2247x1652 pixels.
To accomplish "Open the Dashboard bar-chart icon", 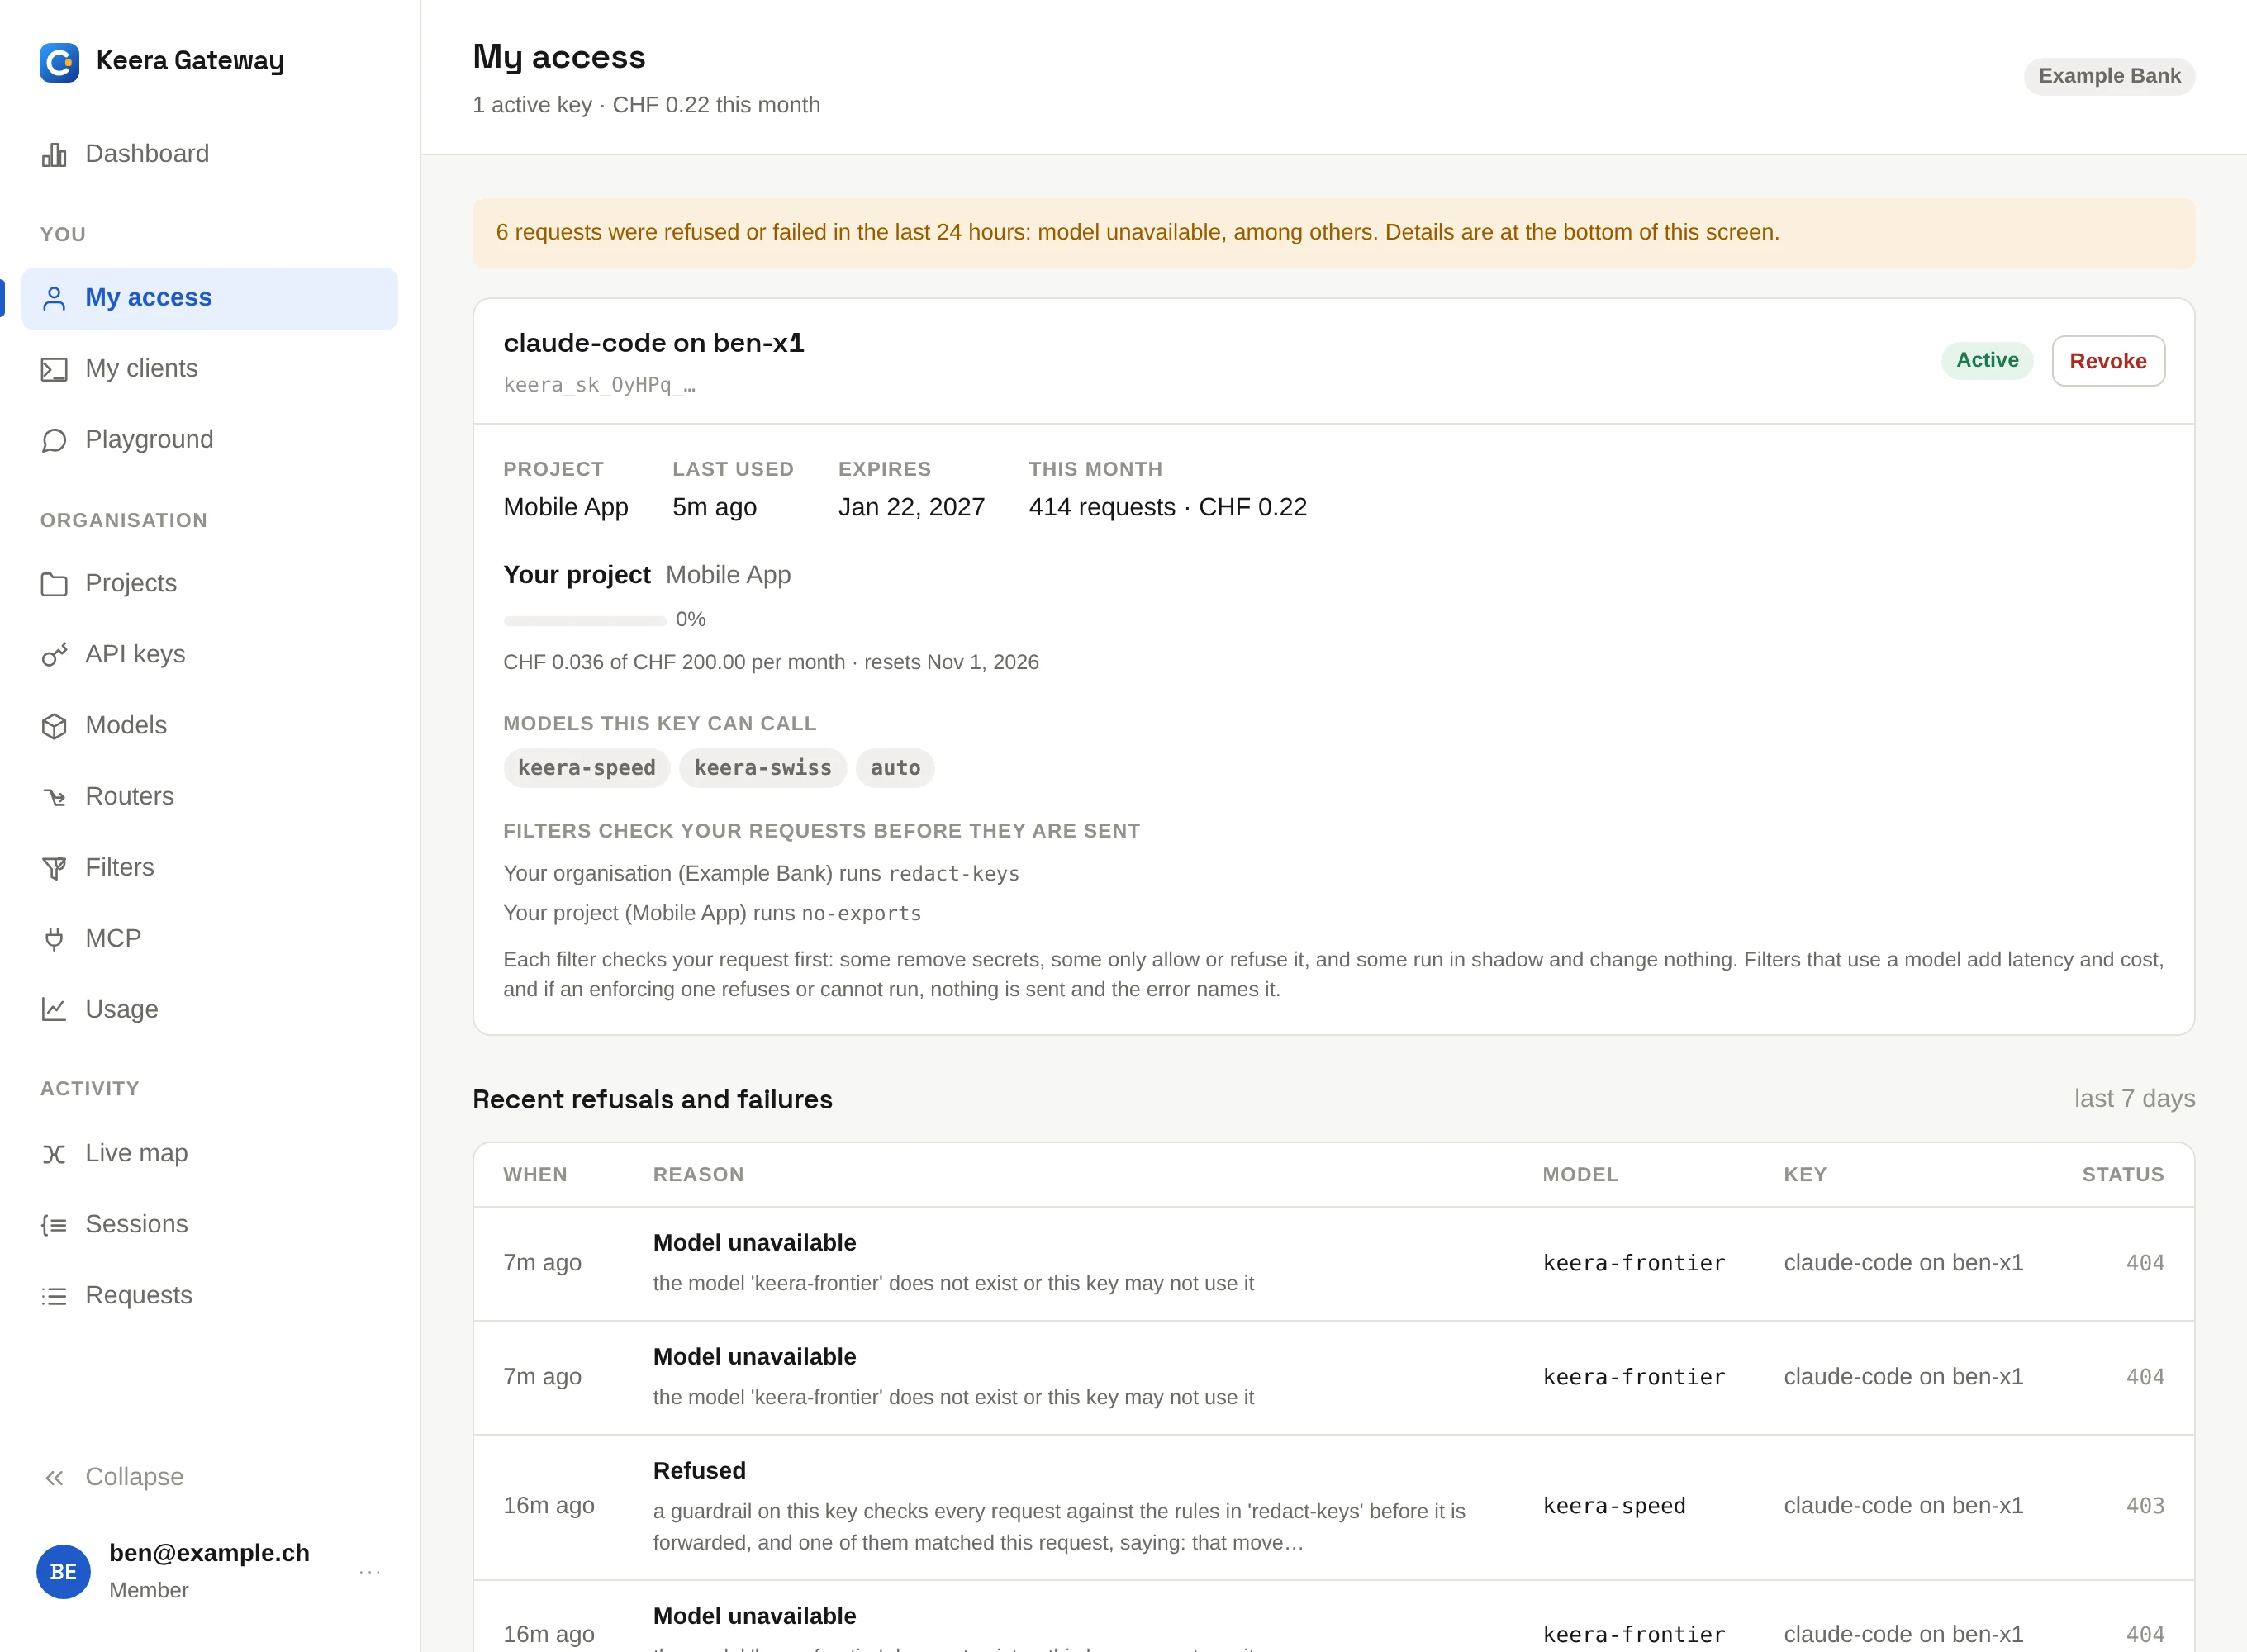I will tap(54, 155).
